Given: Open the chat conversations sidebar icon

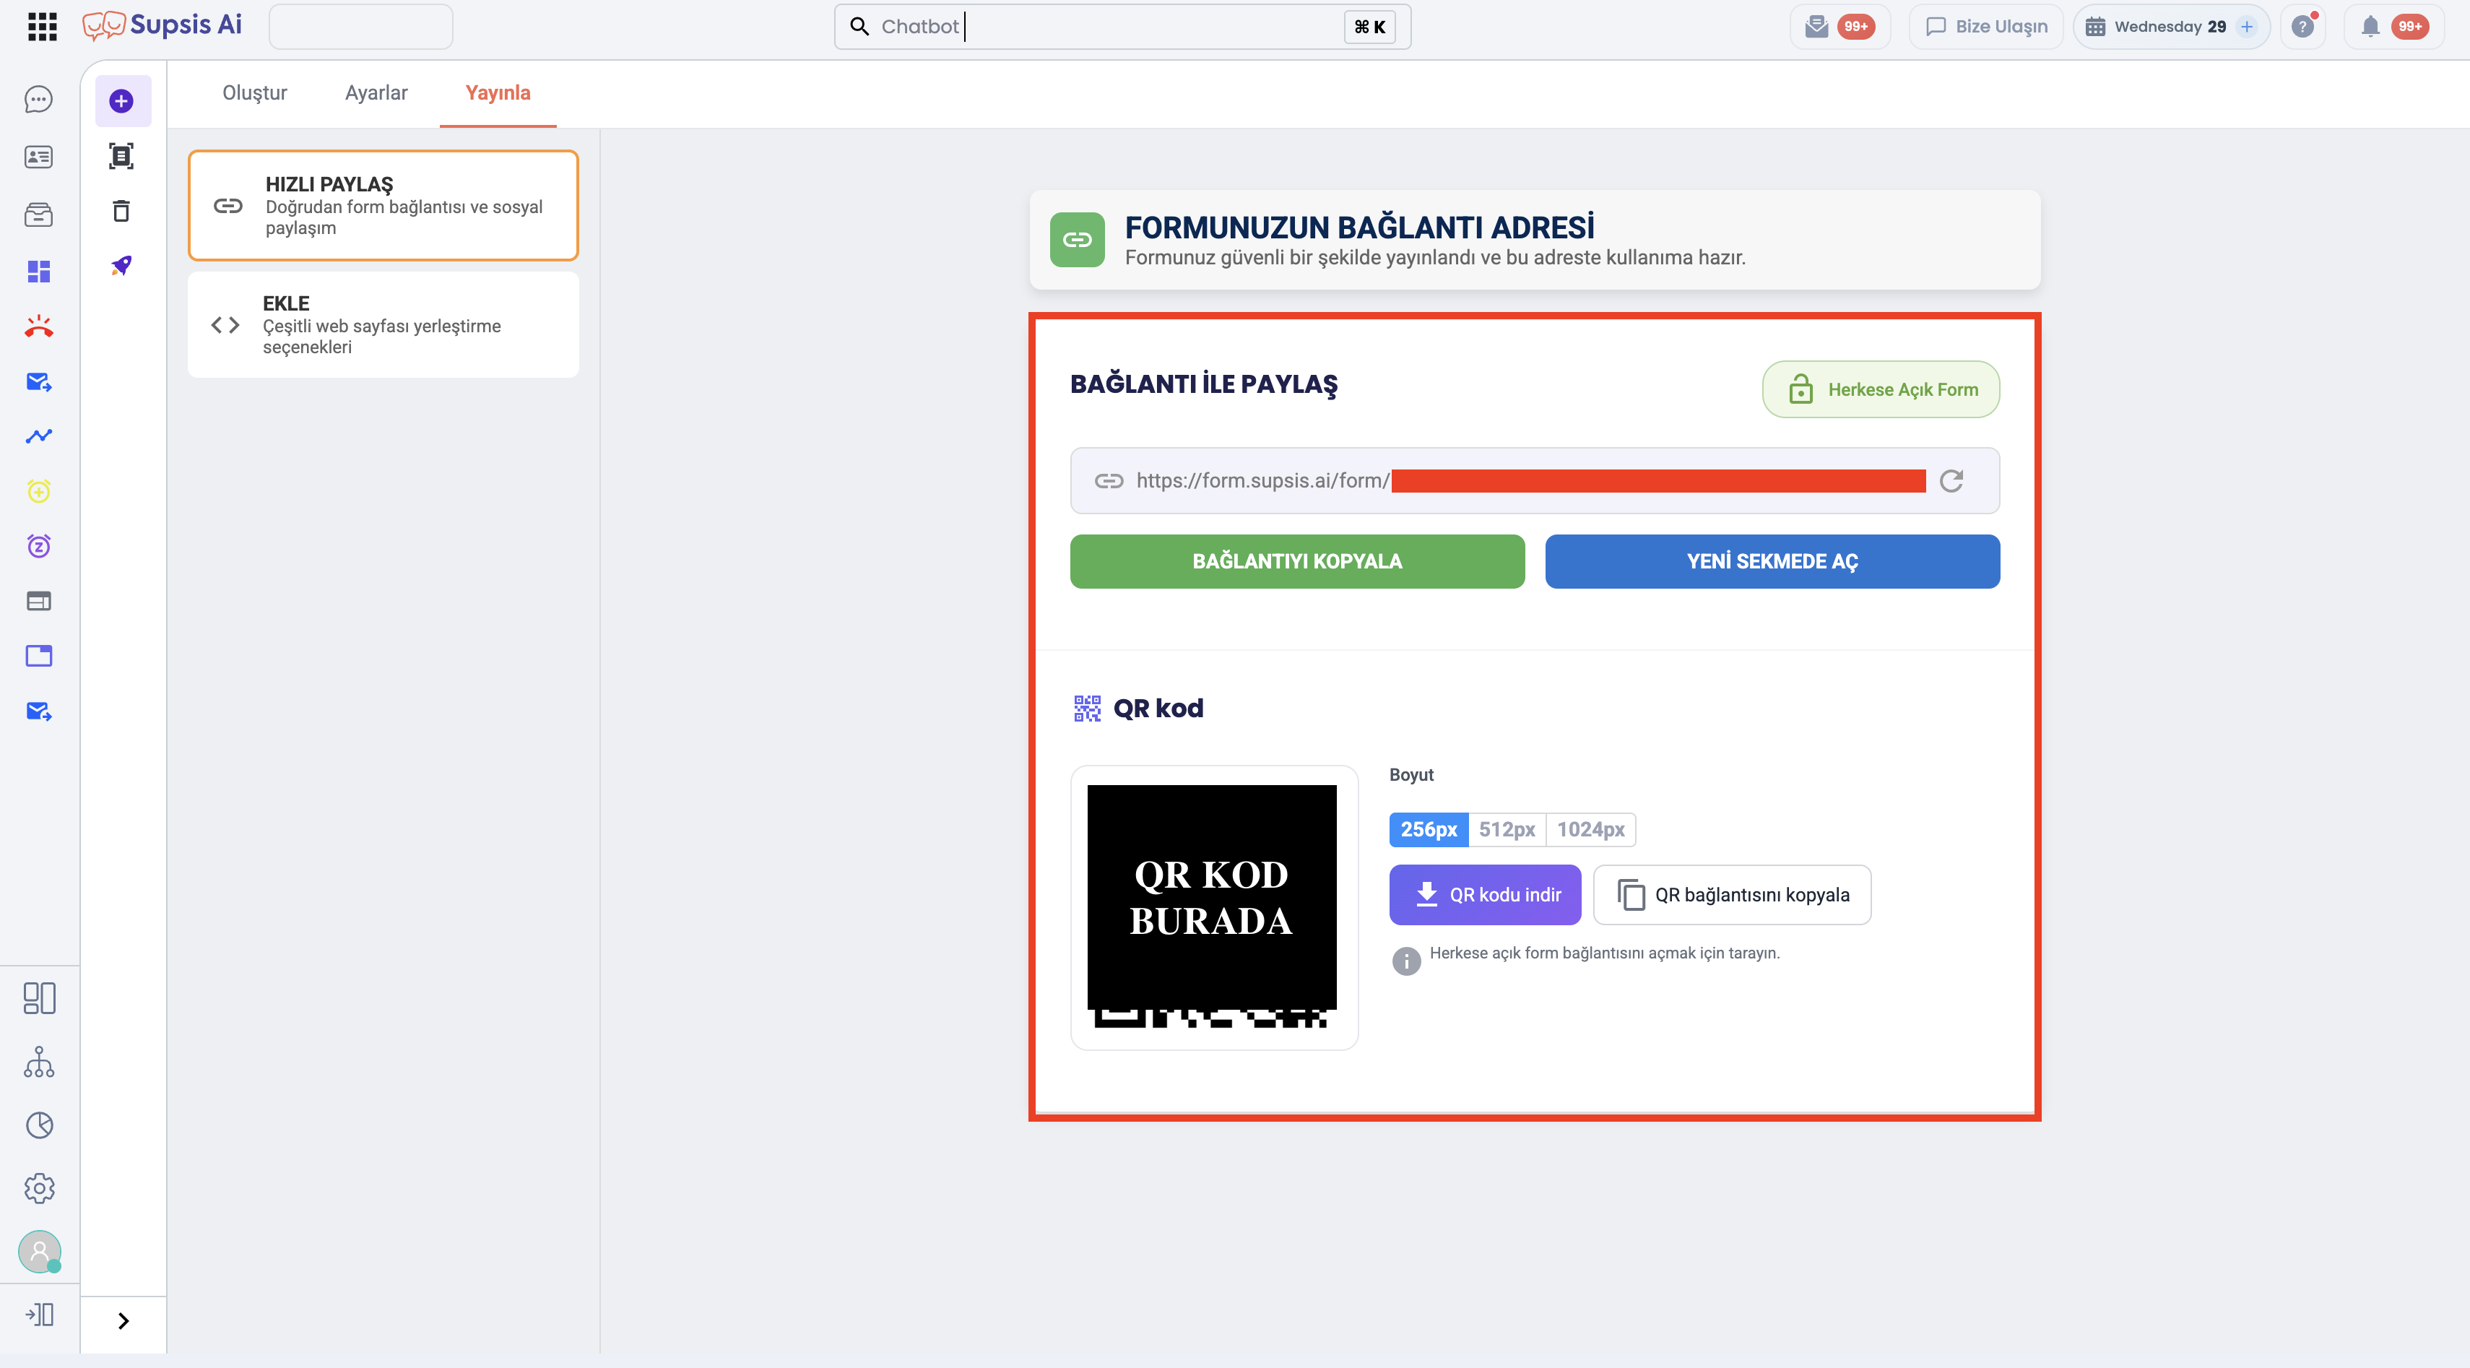Looking at the screenshot, I should click(38, 100).
